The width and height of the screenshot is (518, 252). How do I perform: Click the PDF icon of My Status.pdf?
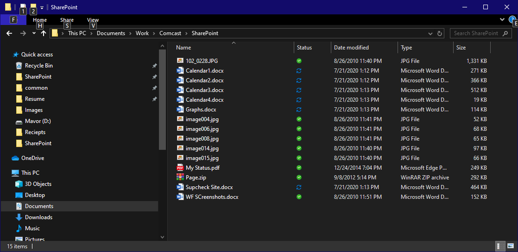click(180, 168)
